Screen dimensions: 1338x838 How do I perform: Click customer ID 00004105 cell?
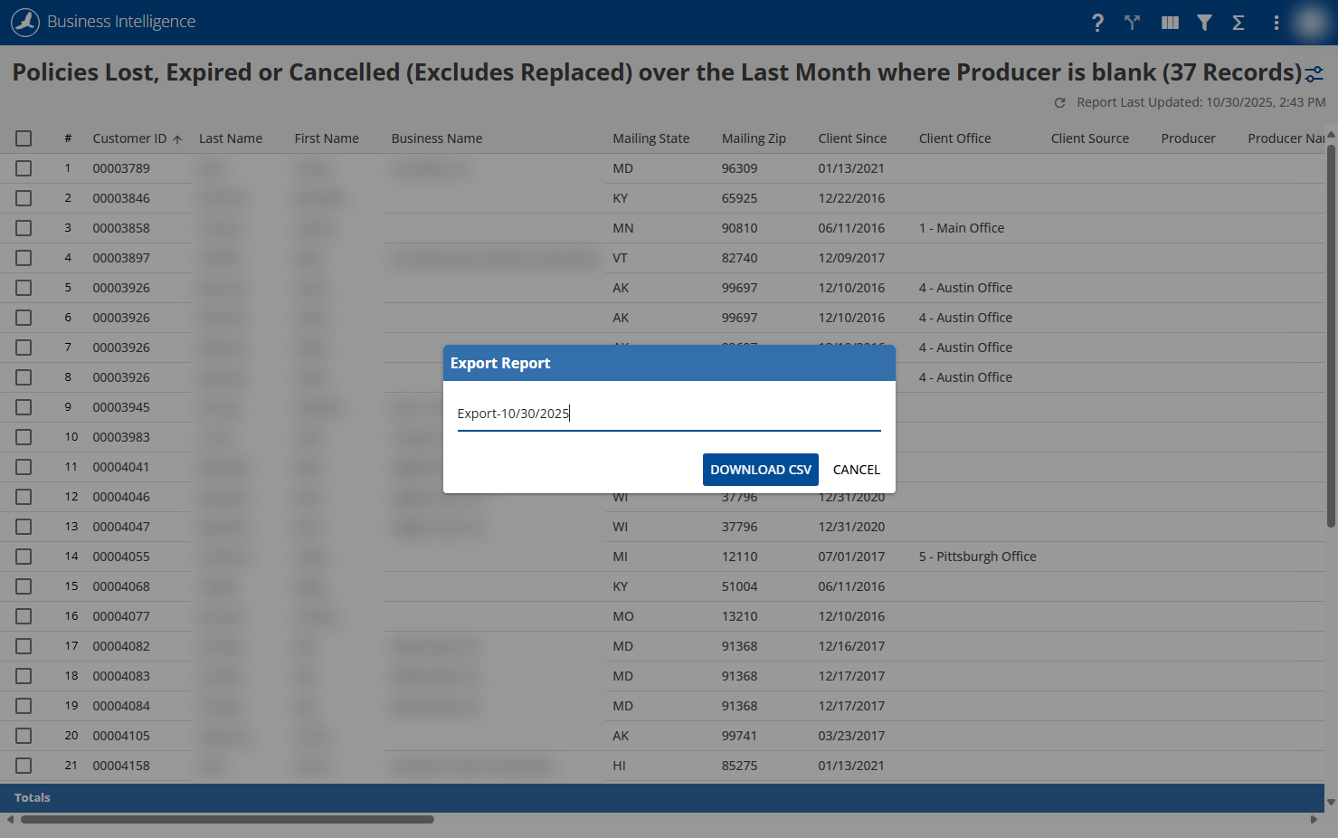tap(121, 736)
